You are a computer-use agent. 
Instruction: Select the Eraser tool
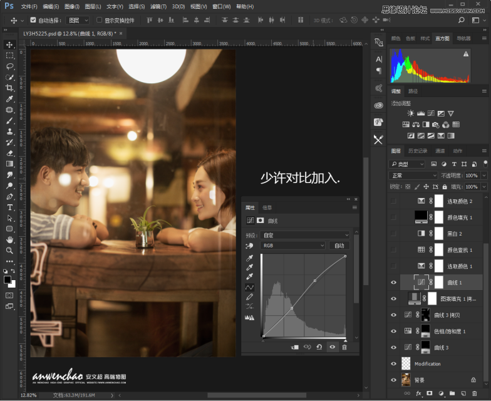9,153
